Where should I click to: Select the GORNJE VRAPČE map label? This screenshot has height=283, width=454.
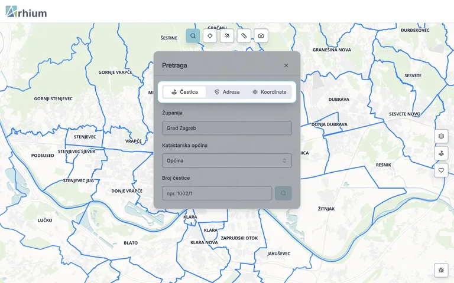pos(115,72)
